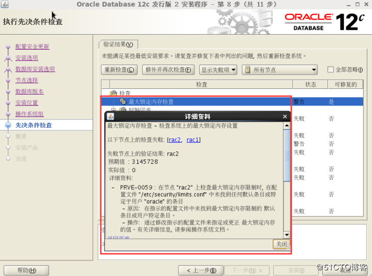Go to 操作系统组 step
The height and width of the screenshot is (276, 372).
pyautogui.click(x=29, y=114)
